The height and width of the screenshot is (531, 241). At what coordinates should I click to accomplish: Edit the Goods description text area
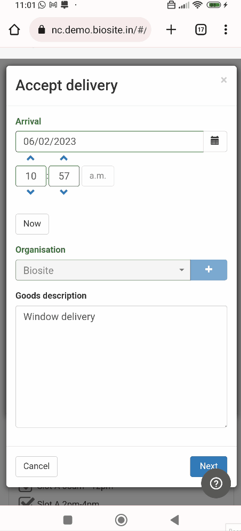[x=122, y=367]
